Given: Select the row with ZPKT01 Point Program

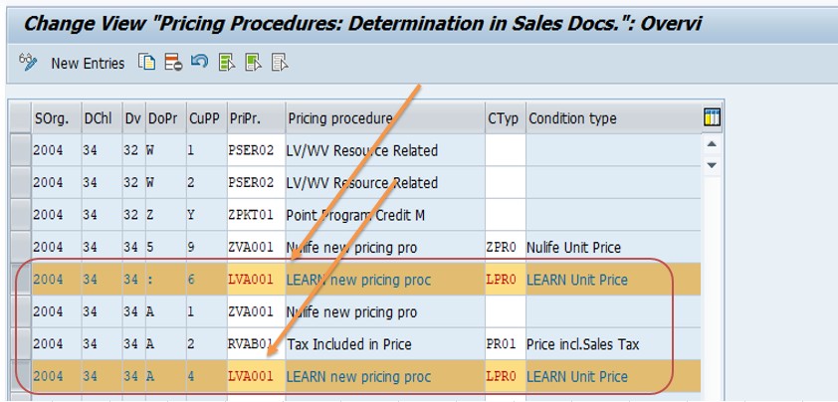Looking at the screenshot, I should (x=19, y=215).
